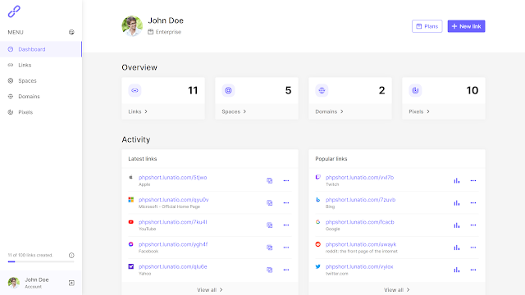Open the Bing short link
525x295 pixels.
tap(361, 200)
